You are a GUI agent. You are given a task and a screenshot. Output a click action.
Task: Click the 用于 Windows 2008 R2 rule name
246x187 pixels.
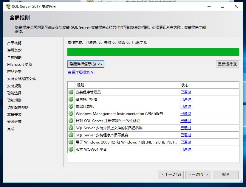click(x=126, y=142)
